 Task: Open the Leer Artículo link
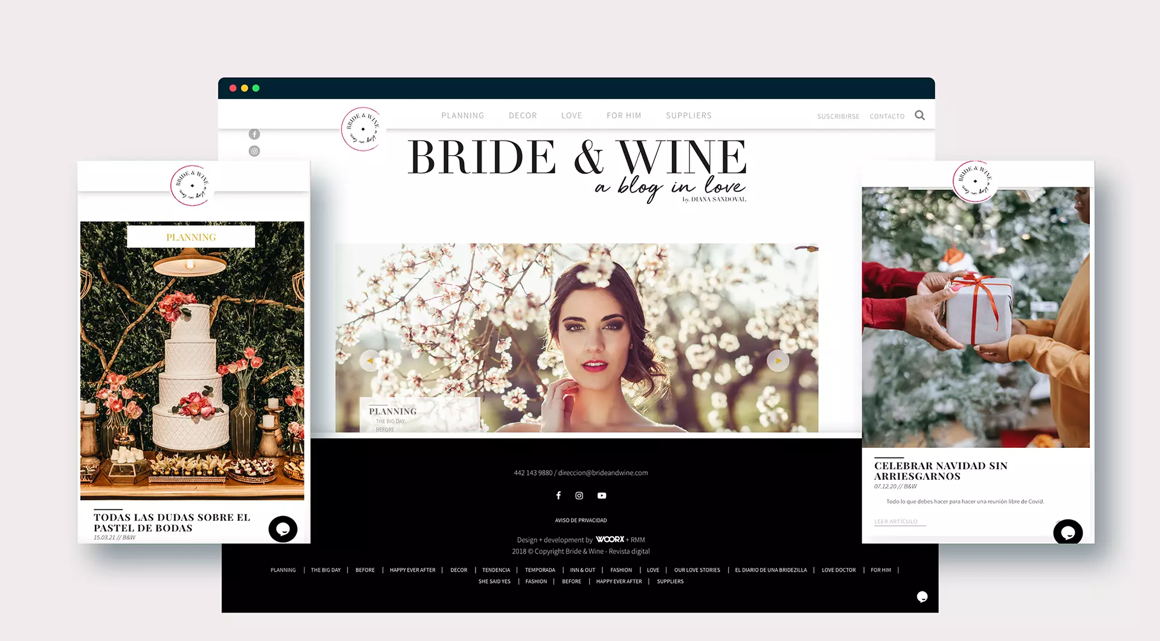(x=896, y=521)
